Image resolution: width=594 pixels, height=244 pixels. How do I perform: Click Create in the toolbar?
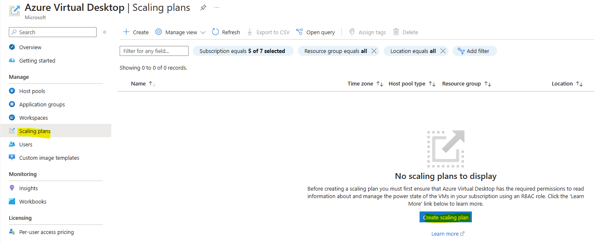pyautogui.click(x=136, y=32)
